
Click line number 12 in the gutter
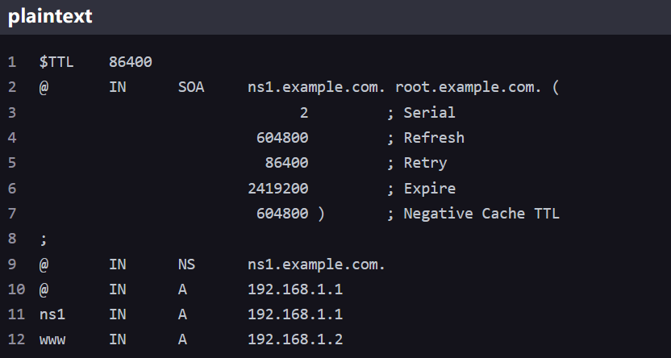tap(16, 339)
